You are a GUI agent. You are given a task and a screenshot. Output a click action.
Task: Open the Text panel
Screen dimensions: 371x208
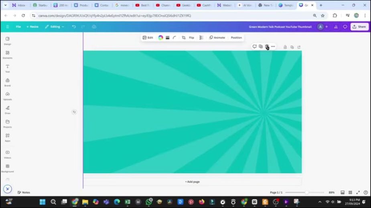[x=8, y=68]
